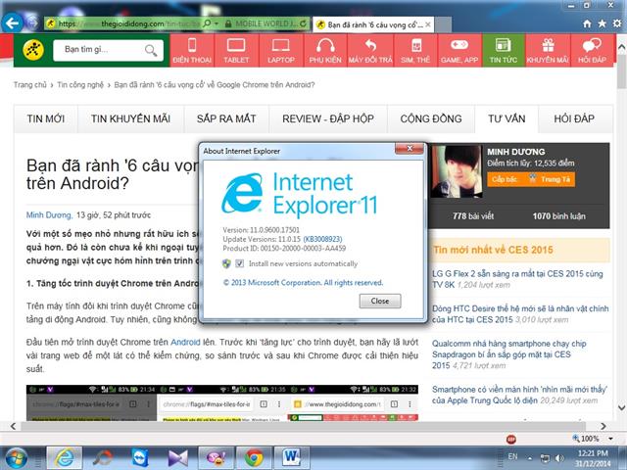Click the Close button in About dialog
Viewport: 627px width, 470px height.
(x=380, y=301)
